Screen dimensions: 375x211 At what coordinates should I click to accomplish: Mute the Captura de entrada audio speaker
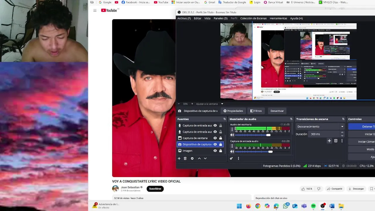click(x=232, y=152)
